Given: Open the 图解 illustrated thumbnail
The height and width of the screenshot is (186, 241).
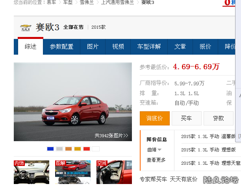Looking at the screenshot, I should (73, 172).
